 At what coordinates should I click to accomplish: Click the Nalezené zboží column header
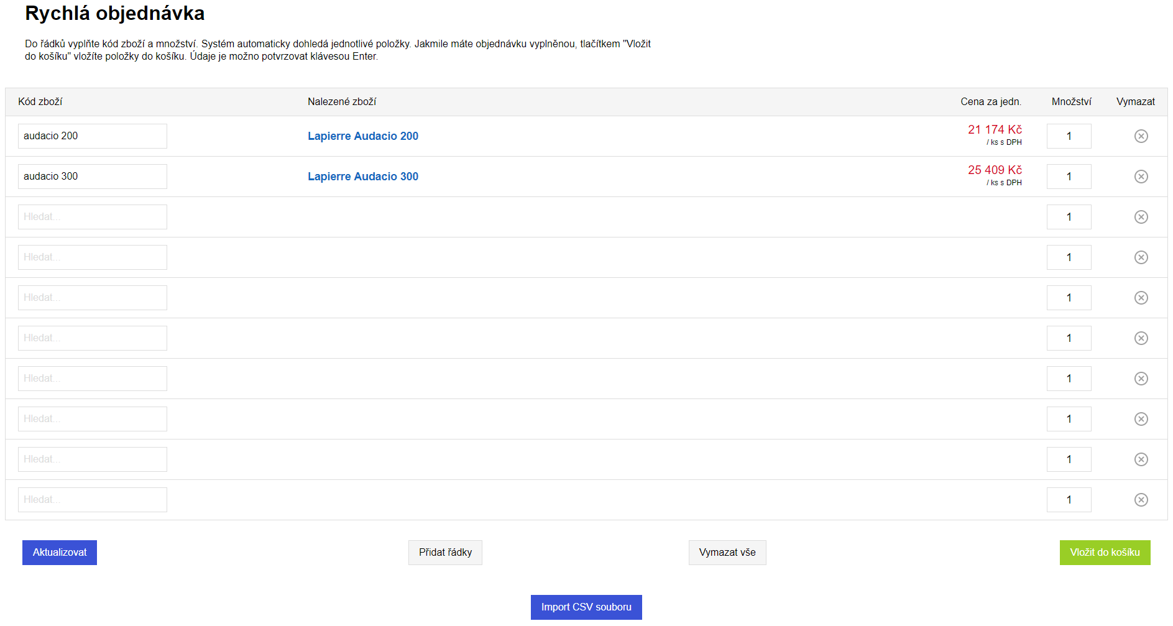pos(342,102)
